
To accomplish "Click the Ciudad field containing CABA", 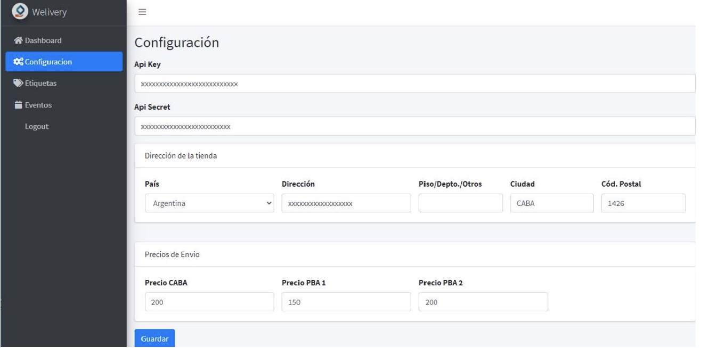I will (552, 203).
